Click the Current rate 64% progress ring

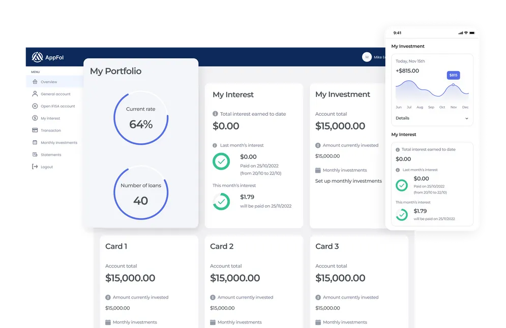click(141, 118)
